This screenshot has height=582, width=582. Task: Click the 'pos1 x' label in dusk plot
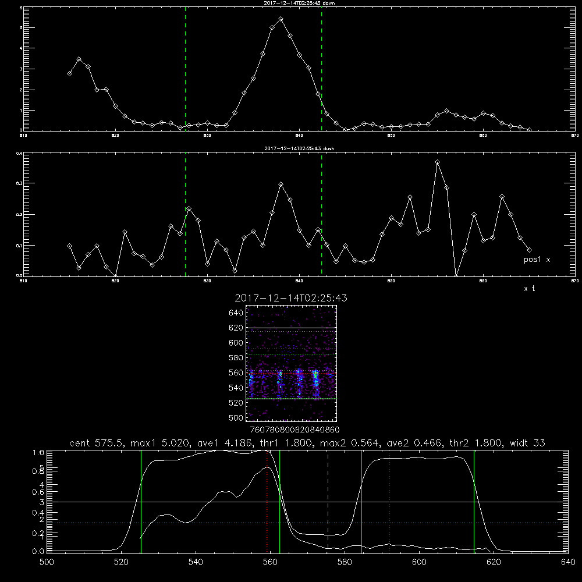pyautogui.click(x=537, y=260)
